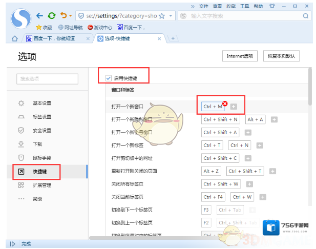Click the 搜索选项 search field
Screen dimensions: 316x249
(x=47, y=79)
